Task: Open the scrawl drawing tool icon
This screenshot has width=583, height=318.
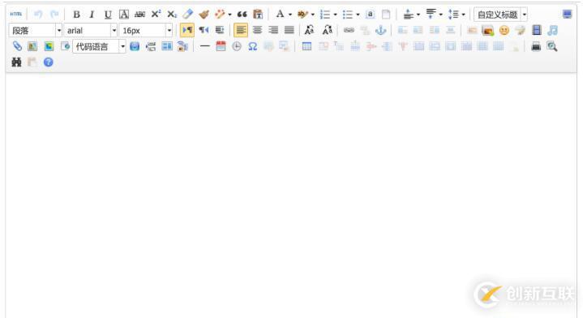Action: pos(521,30)
